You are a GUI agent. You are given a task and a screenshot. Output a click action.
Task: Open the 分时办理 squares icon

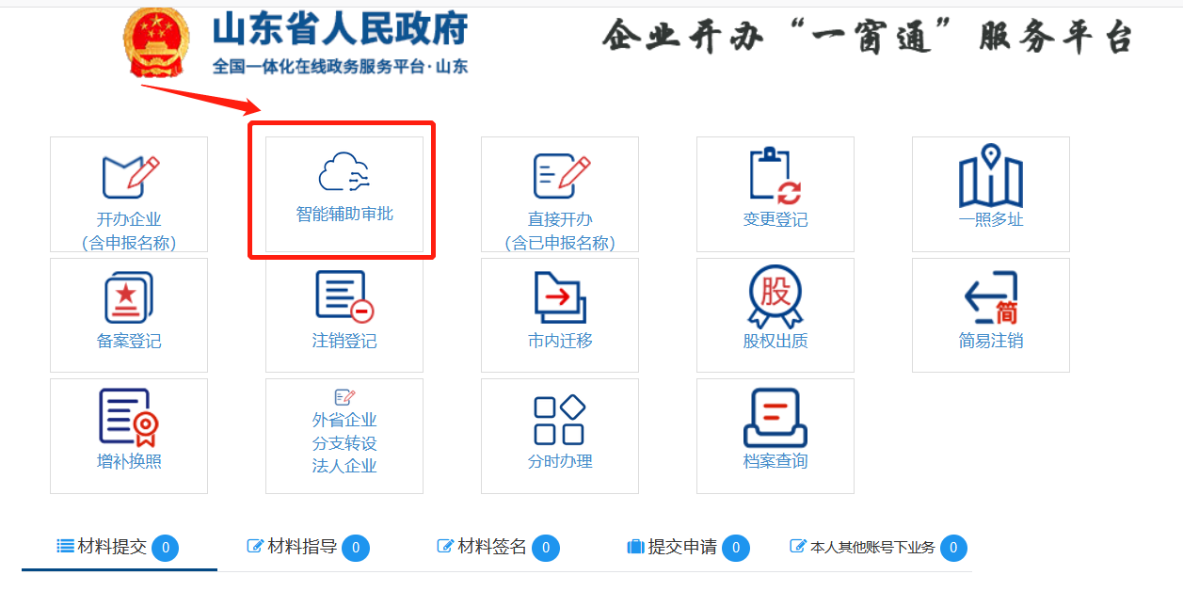point(560,421)
